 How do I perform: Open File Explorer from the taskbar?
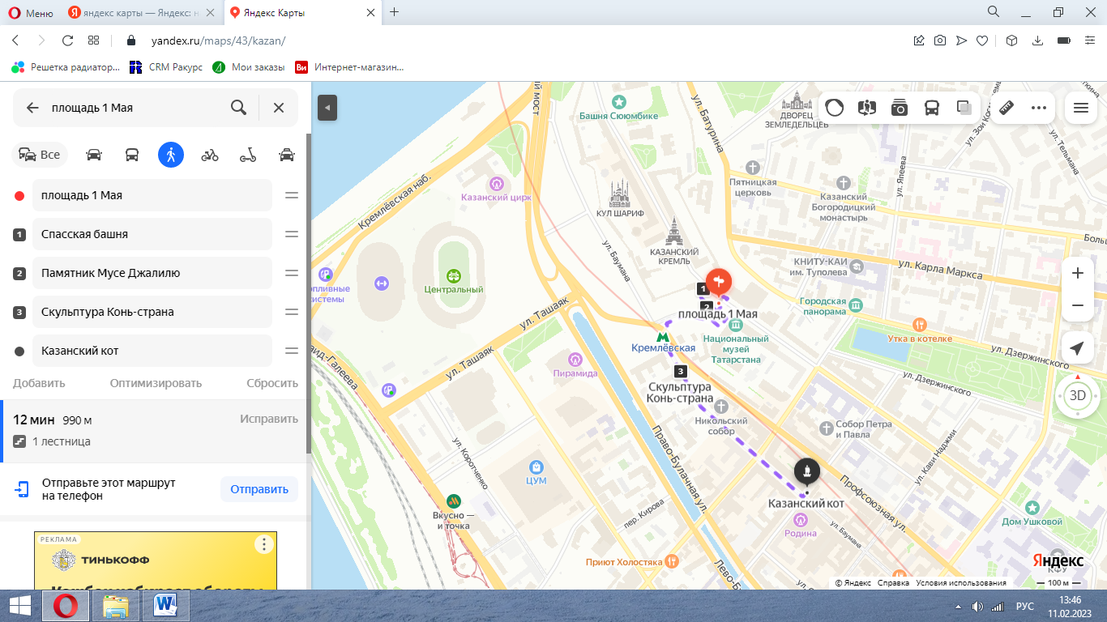click(116, 605)
